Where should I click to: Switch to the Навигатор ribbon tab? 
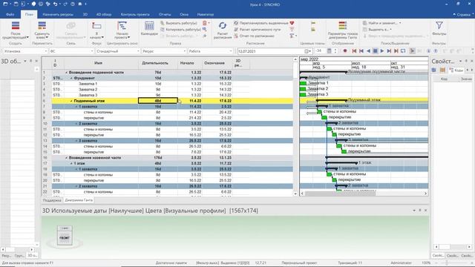(205, 14)
